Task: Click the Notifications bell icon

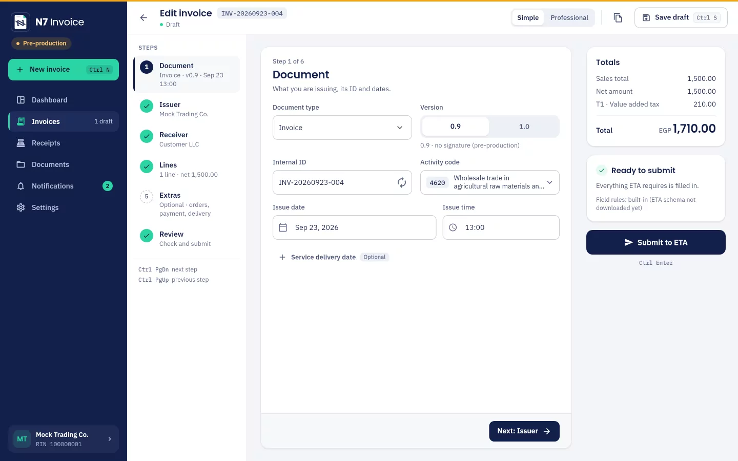Action: coord(21,186)
